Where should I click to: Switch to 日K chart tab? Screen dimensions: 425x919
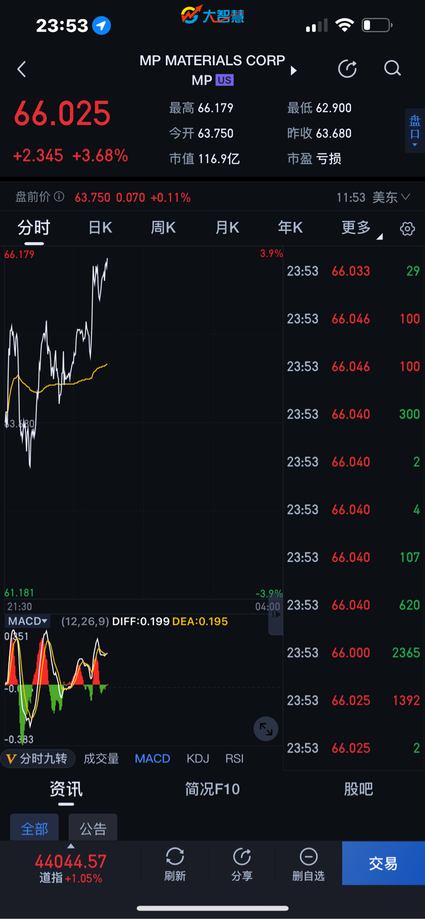(100, 228)
